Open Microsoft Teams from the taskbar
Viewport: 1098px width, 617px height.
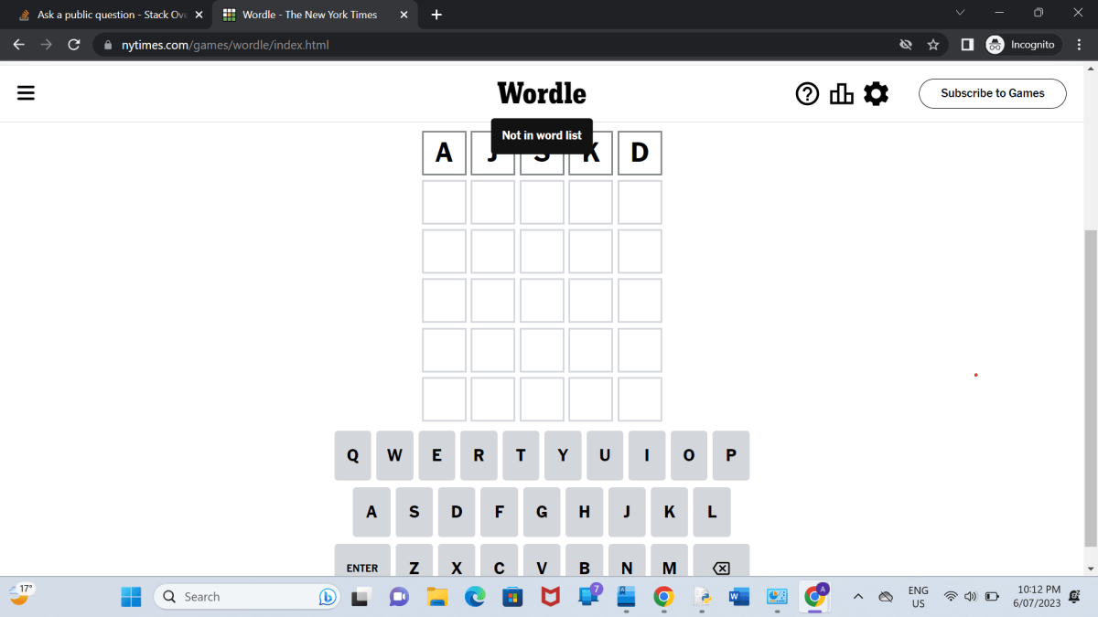[x=398, y=596]
